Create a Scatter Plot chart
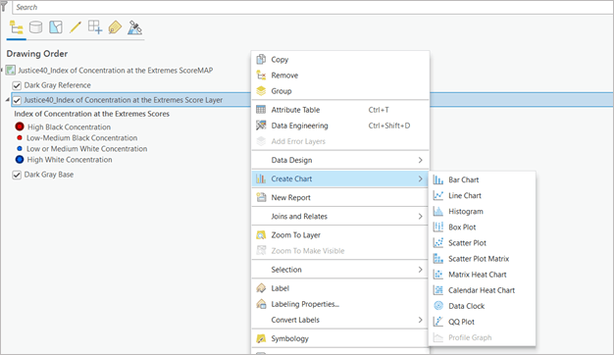This screenshot has width=614, height=355. click(482, 243)
